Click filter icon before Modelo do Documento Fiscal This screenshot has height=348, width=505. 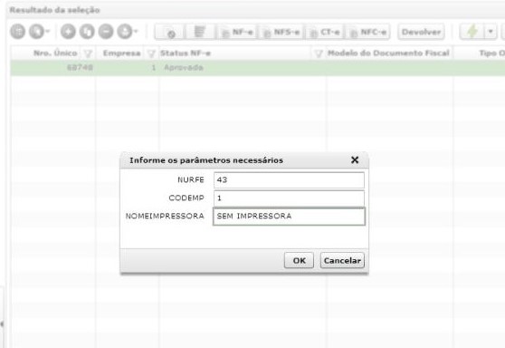coord(319,53)
